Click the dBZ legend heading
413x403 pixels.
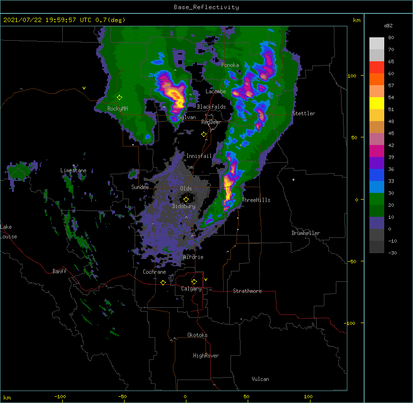tap(388, 25)
